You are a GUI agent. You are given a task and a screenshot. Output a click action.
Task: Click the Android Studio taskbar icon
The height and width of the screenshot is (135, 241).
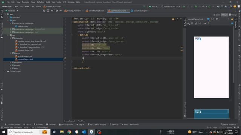92,132
